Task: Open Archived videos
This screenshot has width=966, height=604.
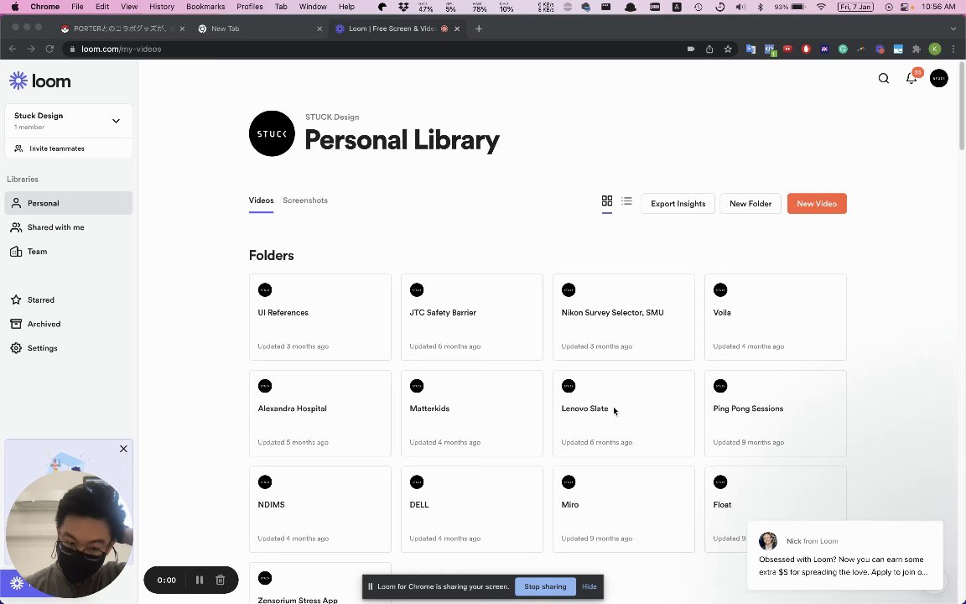Action: click(x=69, y=324)
